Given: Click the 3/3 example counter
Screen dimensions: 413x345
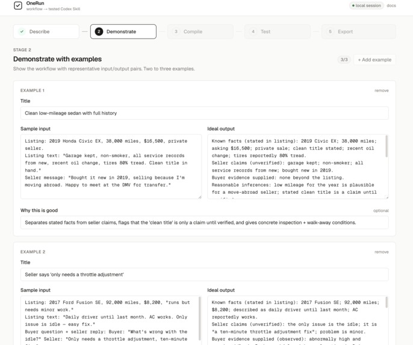Looking at the screenshot, I should point(344,60).
